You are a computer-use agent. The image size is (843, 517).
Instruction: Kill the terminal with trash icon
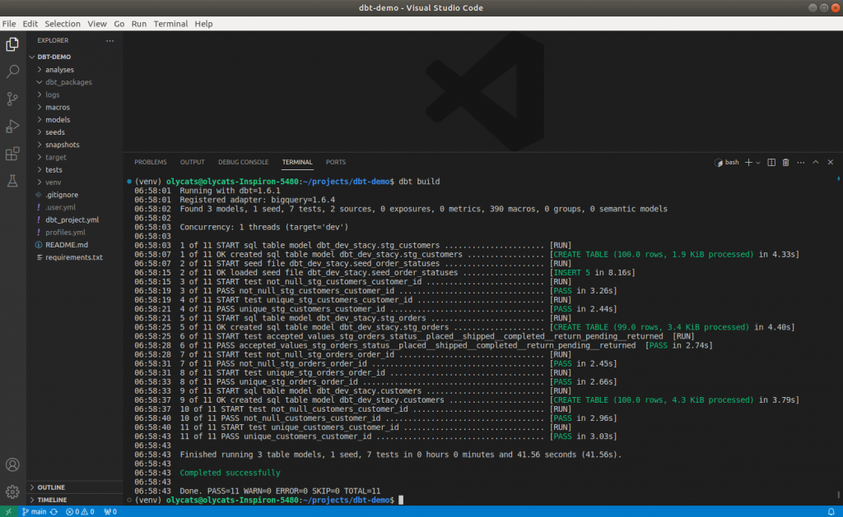(786, 162)
